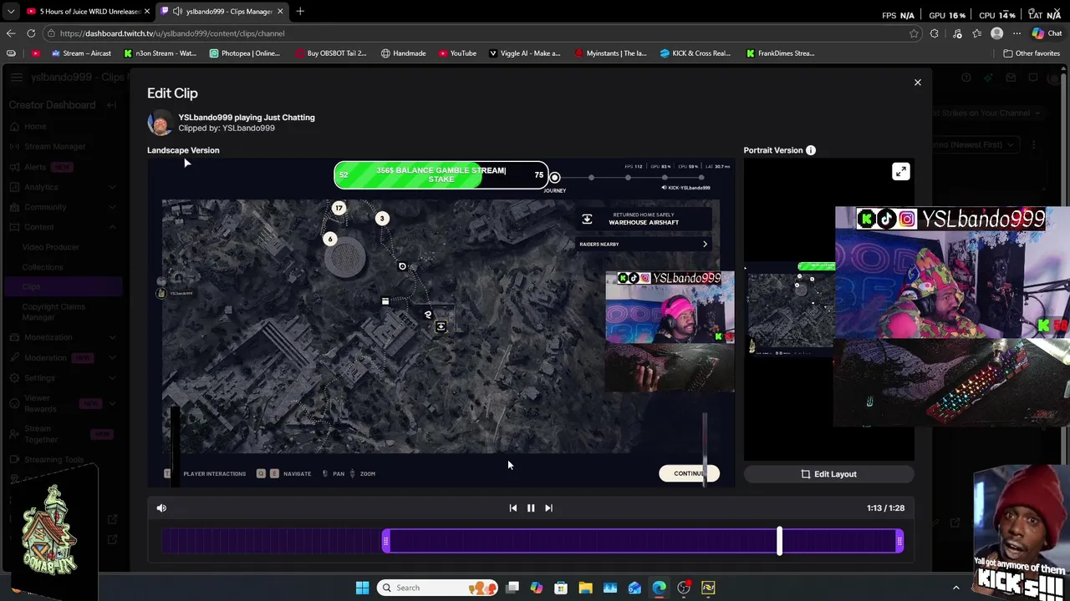Image resolution: width=1070 pixels, height=601 pixels.
Task: Open File Explorer from taskbar
Action: [x=585, y=588]
